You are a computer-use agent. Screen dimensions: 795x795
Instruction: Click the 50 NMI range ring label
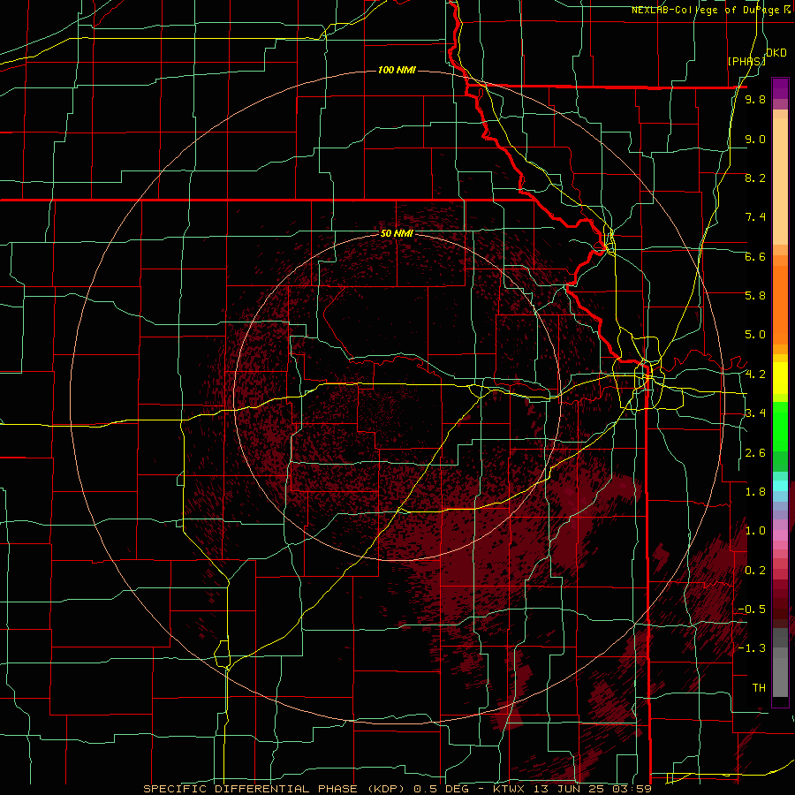pos(397,234)
